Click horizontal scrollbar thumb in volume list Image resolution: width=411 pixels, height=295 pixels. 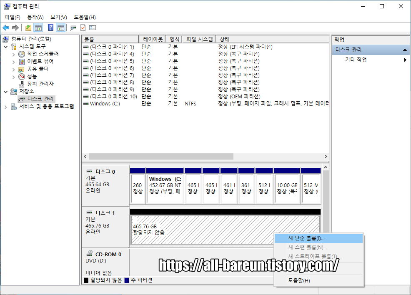pyautogui.click(x=161, y=156)
